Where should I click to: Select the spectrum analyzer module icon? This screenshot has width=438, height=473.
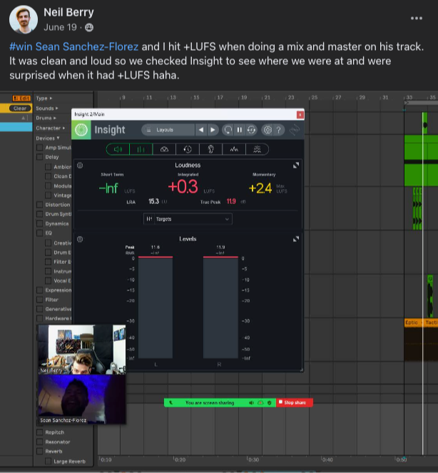[x=233, y=149]
